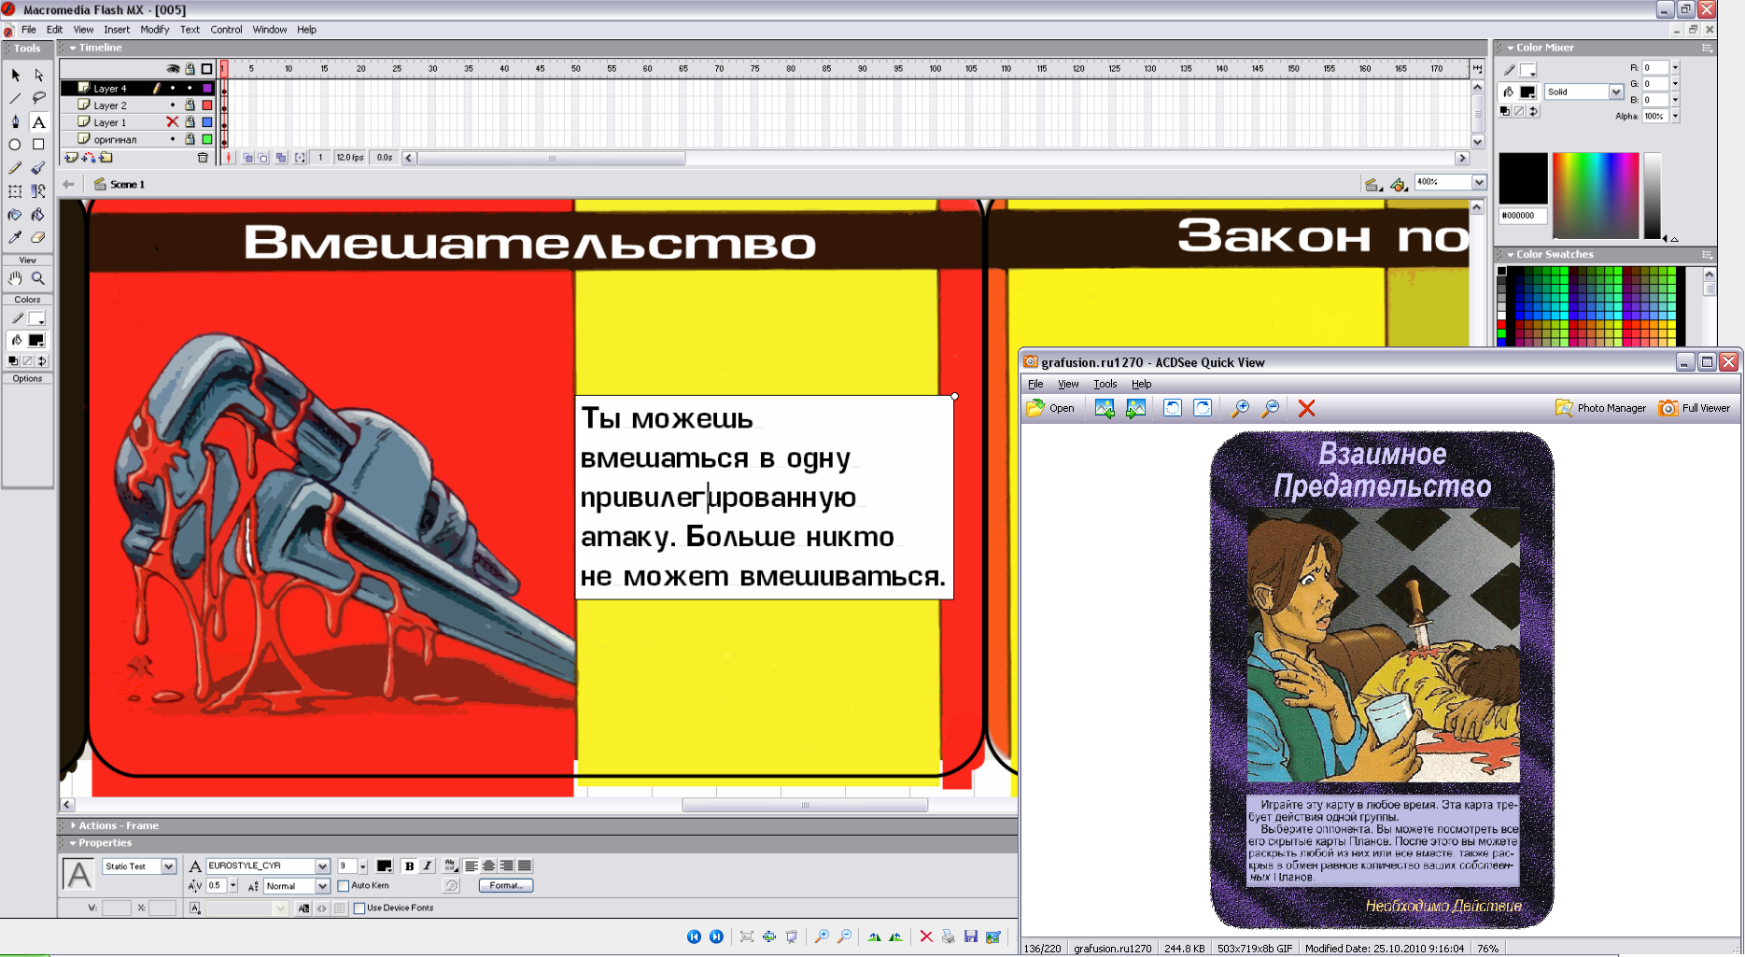
Task: Activate the Text tool
Action: pos(38,121)
